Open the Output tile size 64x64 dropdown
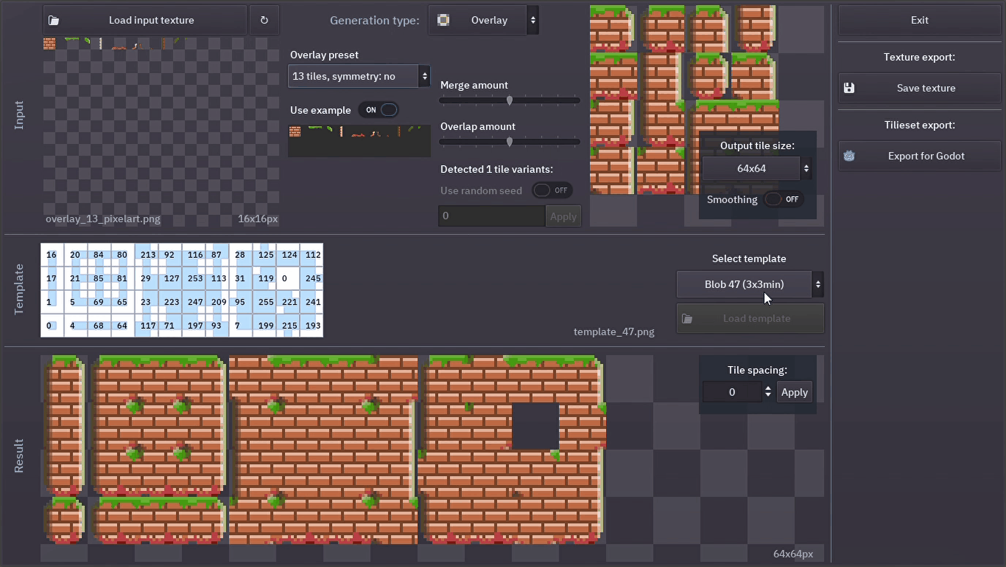Viewport: 1006px width, 567px height. (x=757, y=169)
